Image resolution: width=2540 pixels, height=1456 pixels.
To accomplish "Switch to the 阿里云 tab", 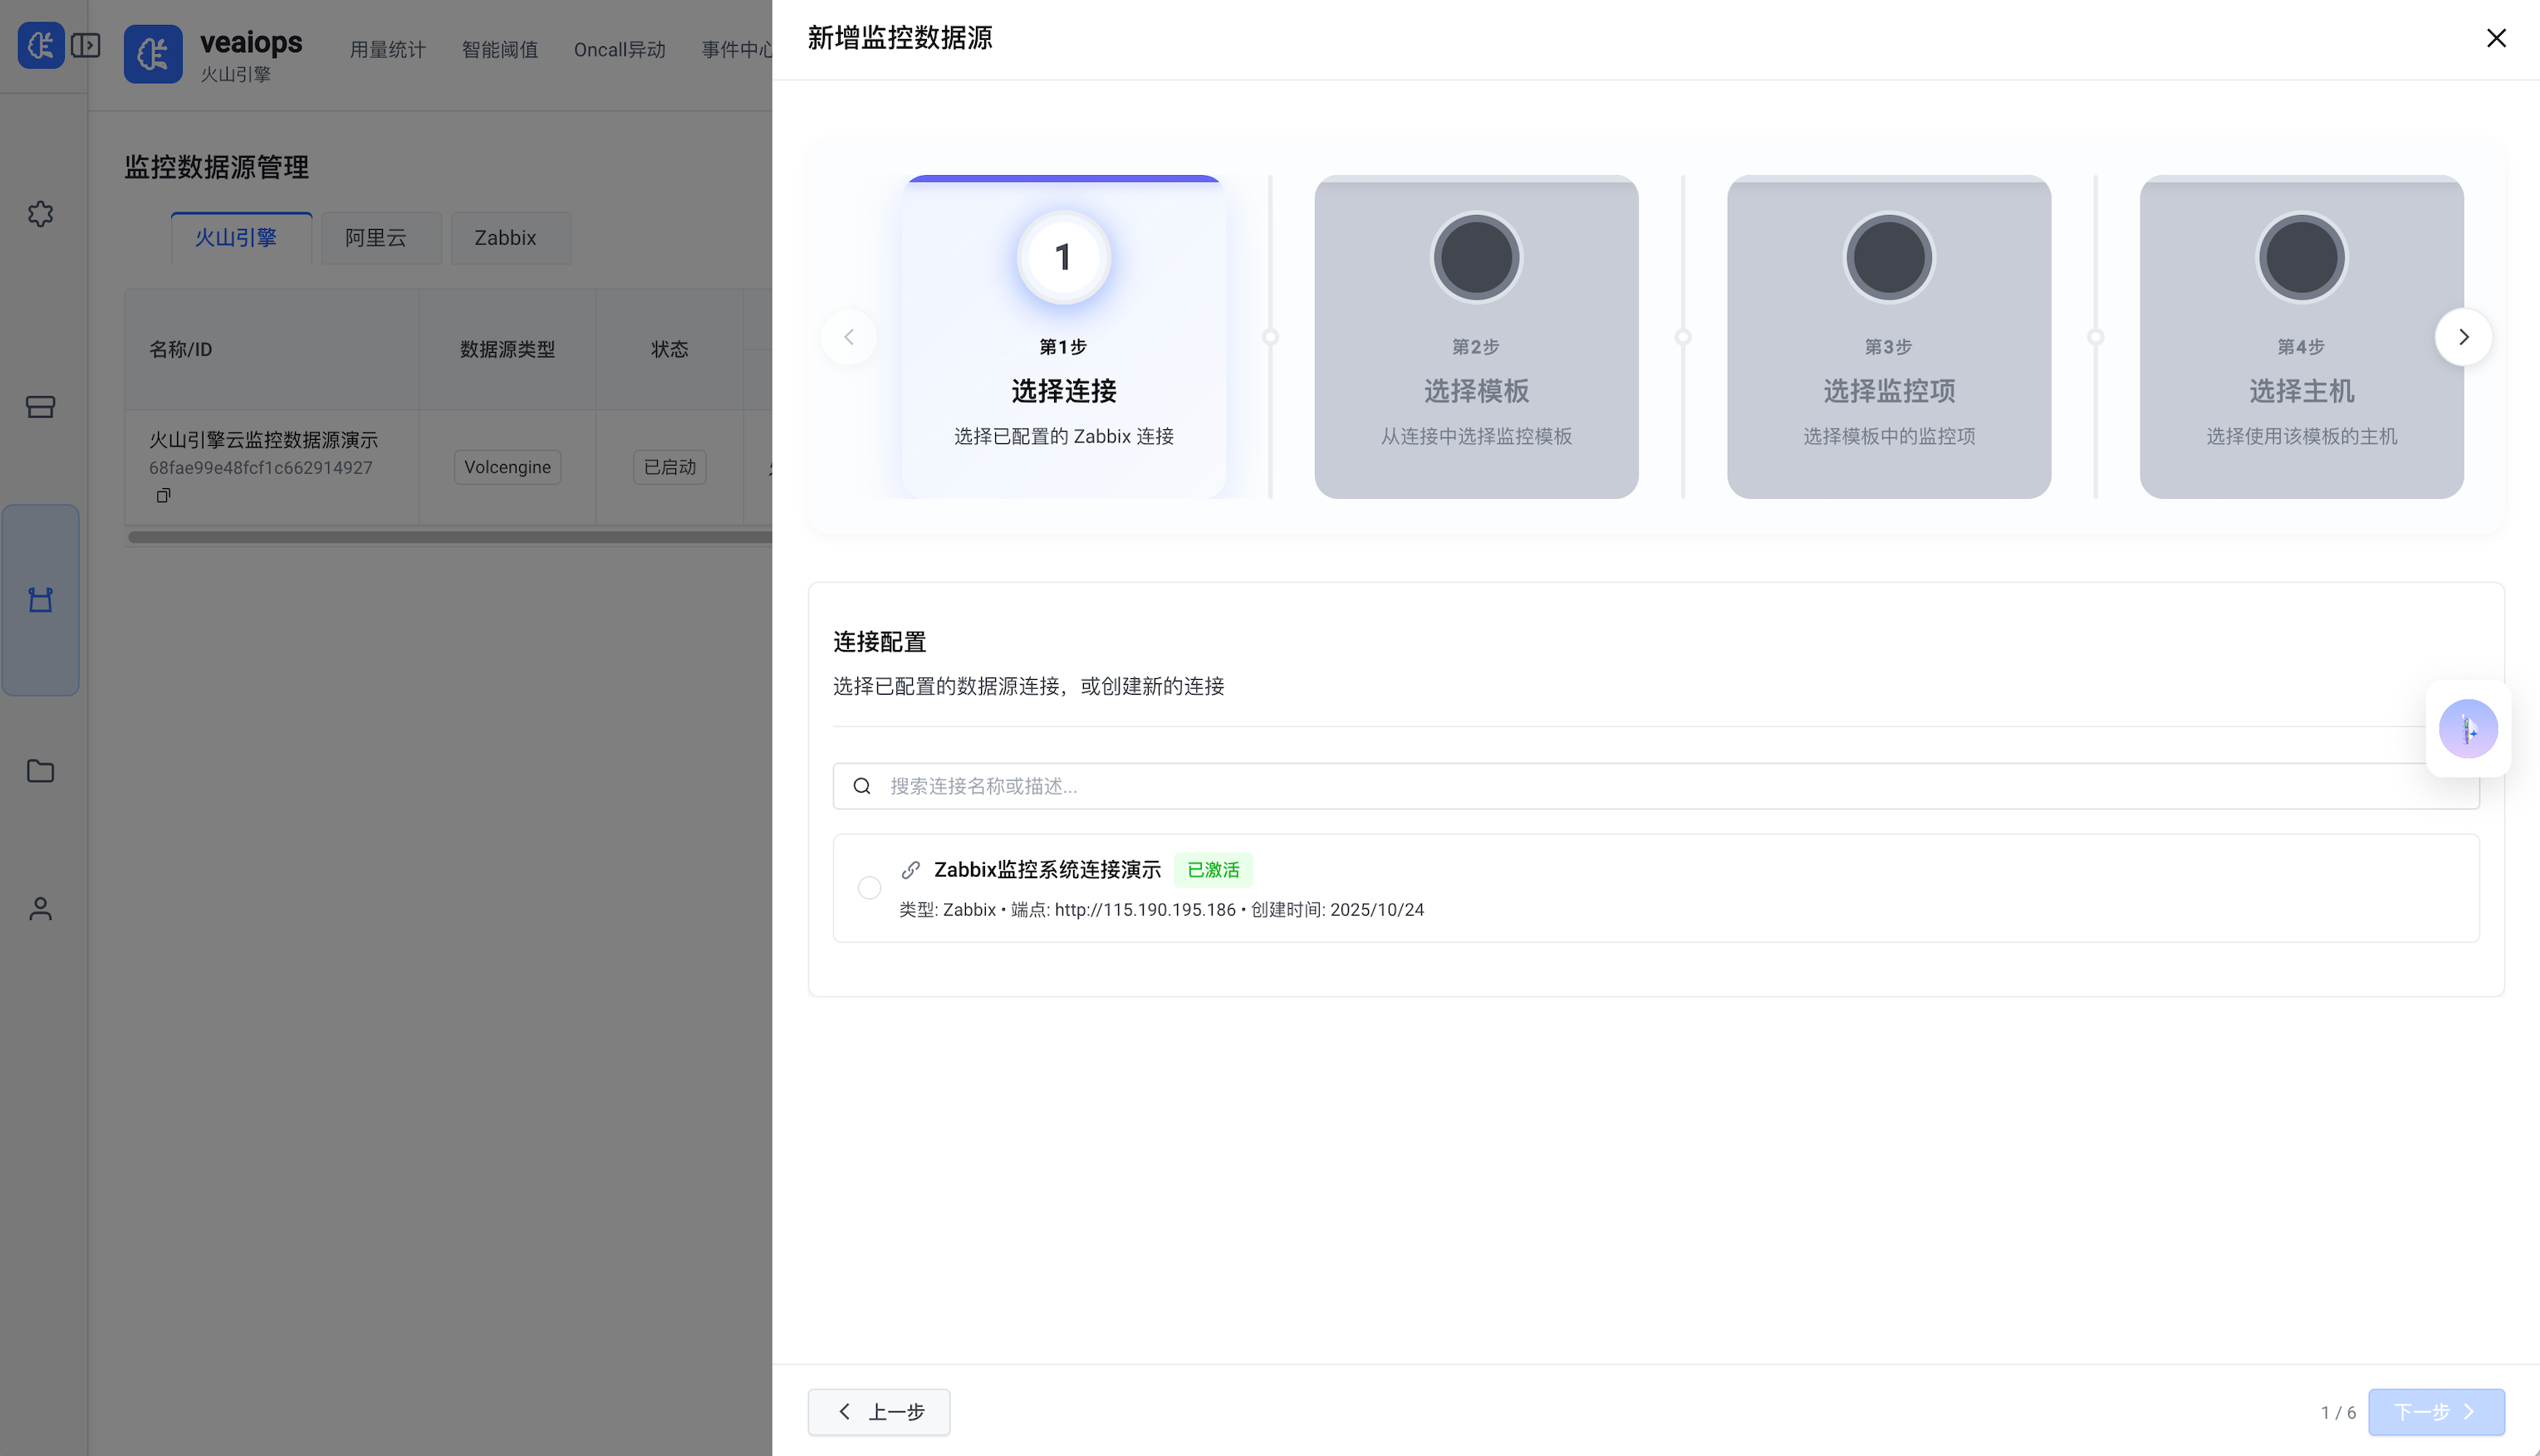I will coord(380,238).
